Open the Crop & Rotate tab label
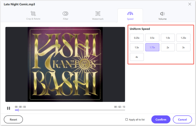Viewport: 196px width, 126px height. pyautogui.click(x=33, y=19)
